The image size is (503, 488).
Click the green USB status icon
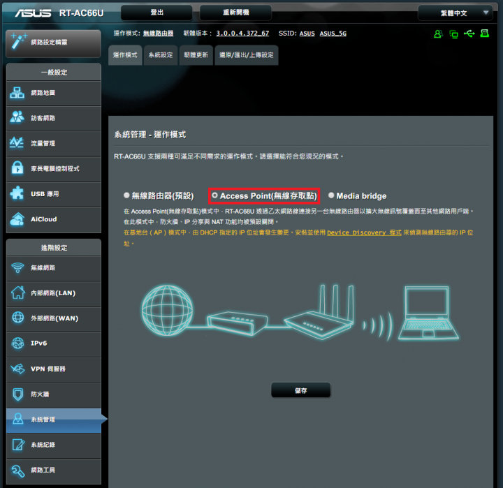[x=469, y=34]
